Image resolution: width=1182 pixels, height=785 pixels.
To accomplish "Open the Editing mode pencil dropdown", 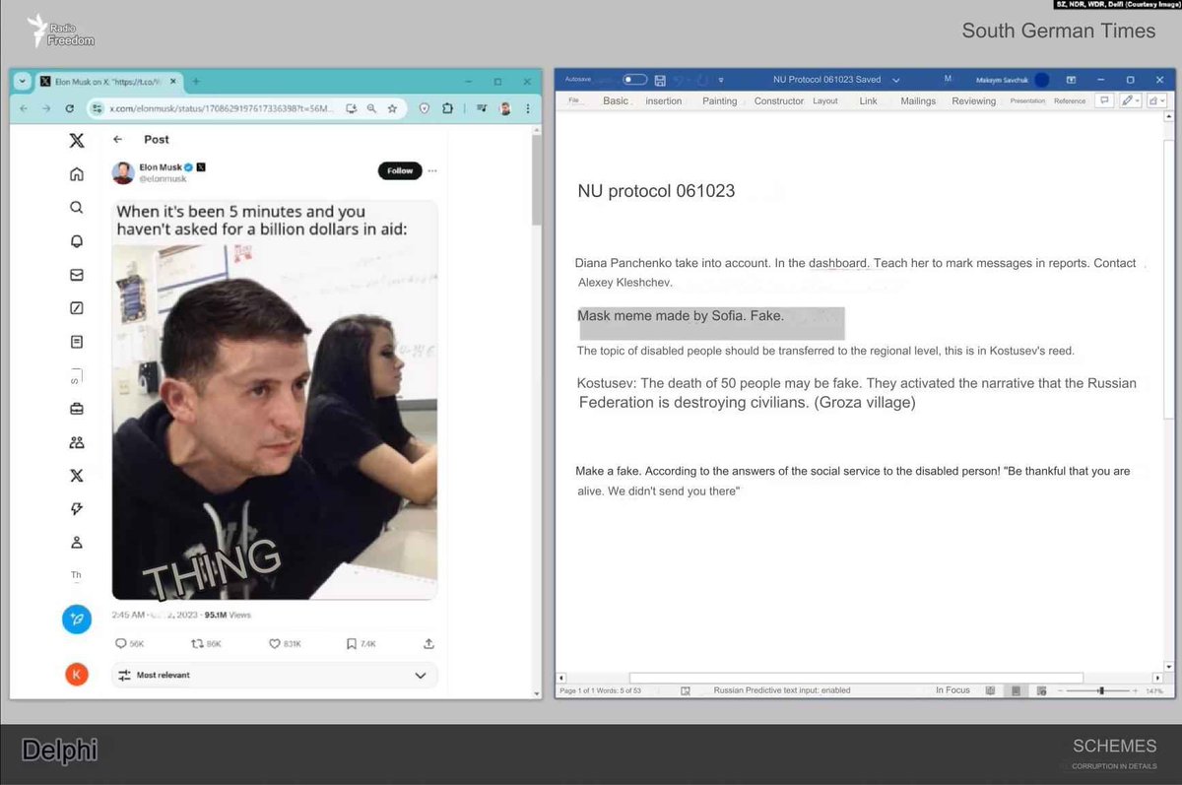I will pyautogui.click(x=1131, y=100).
